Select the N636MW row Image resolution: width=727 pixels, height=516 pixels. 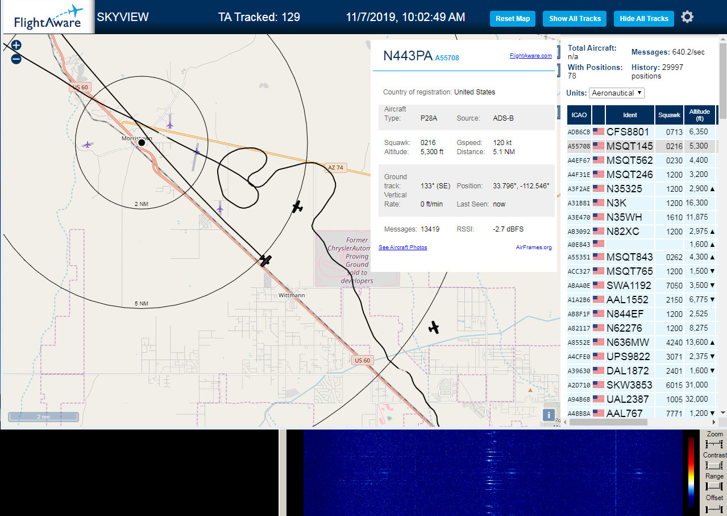pos(642,342)
